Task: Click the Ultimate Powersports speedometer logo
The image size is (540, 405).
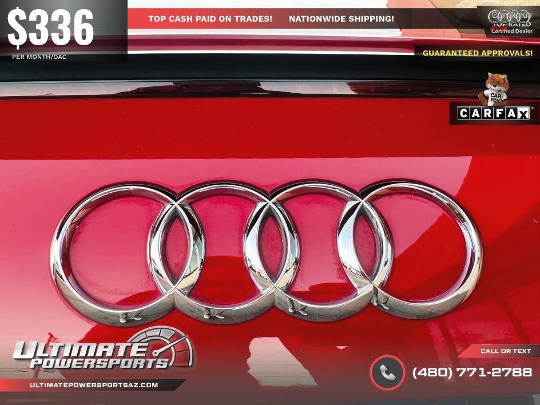Action: [x=104, y=348]
